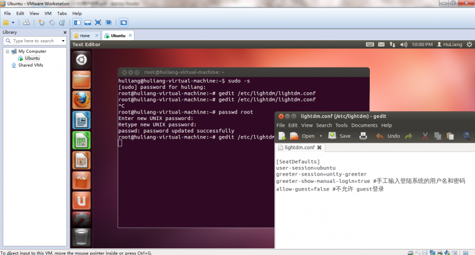Toggle VMware thumbnail bar icon
This screenshot has height=255, width=475.
click(x=87, y=22)
